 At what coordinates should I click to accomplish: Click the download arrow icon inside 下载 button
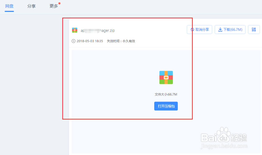point(220,29)
